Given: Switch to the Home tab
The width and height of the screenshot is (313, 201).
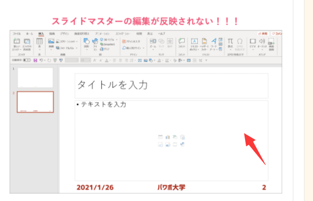Looking at the screenshot, I should [30, 33].
